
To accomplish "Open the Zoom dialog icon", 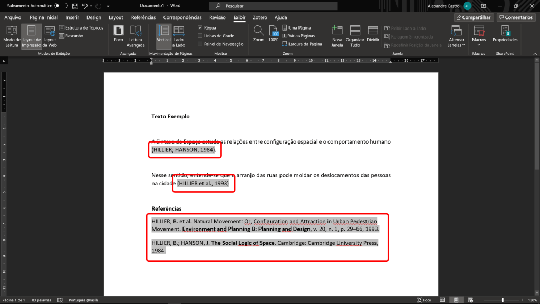I will (x=258, y=34).
